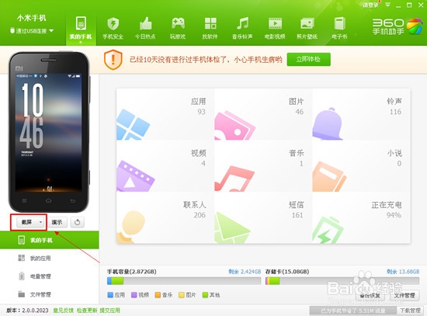Click the 360手机助手 logo

pyautogui.click(x=397, y=26)
